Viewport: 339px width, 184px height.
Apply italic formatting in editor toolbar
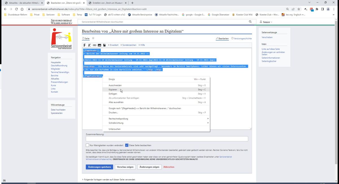(x=89, y=45)
